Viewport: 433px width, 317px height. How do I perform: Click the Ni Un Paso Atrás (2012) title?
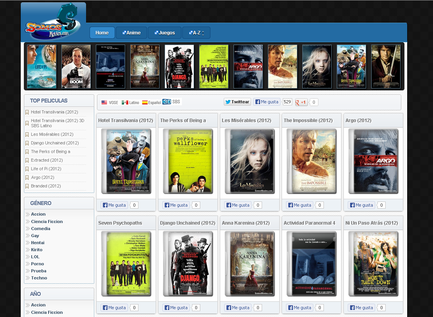(372, 223)
